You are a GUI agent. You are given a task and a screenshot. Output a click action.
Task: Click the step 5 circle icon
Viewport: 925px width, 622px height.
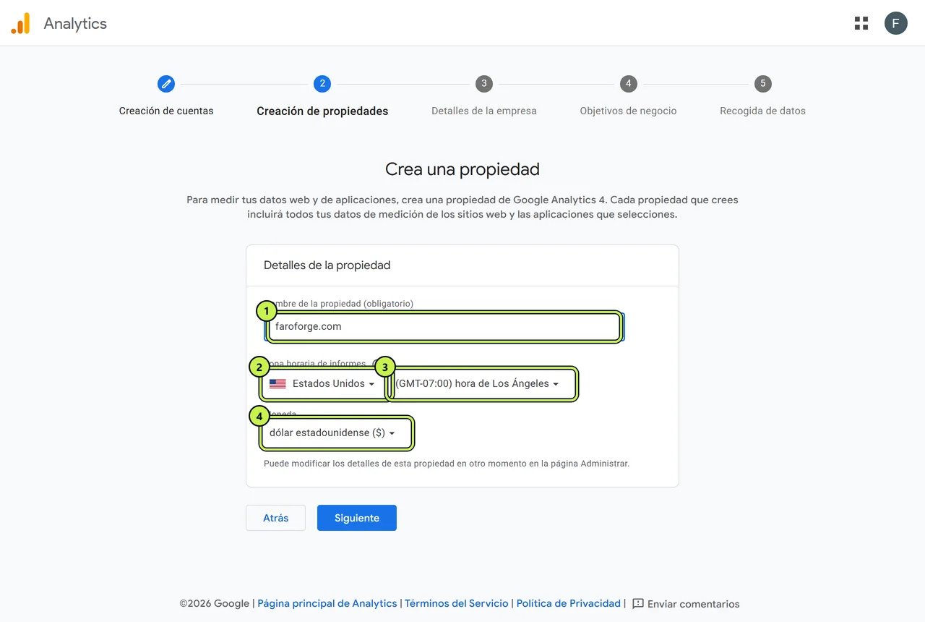[x=762, y=84]
